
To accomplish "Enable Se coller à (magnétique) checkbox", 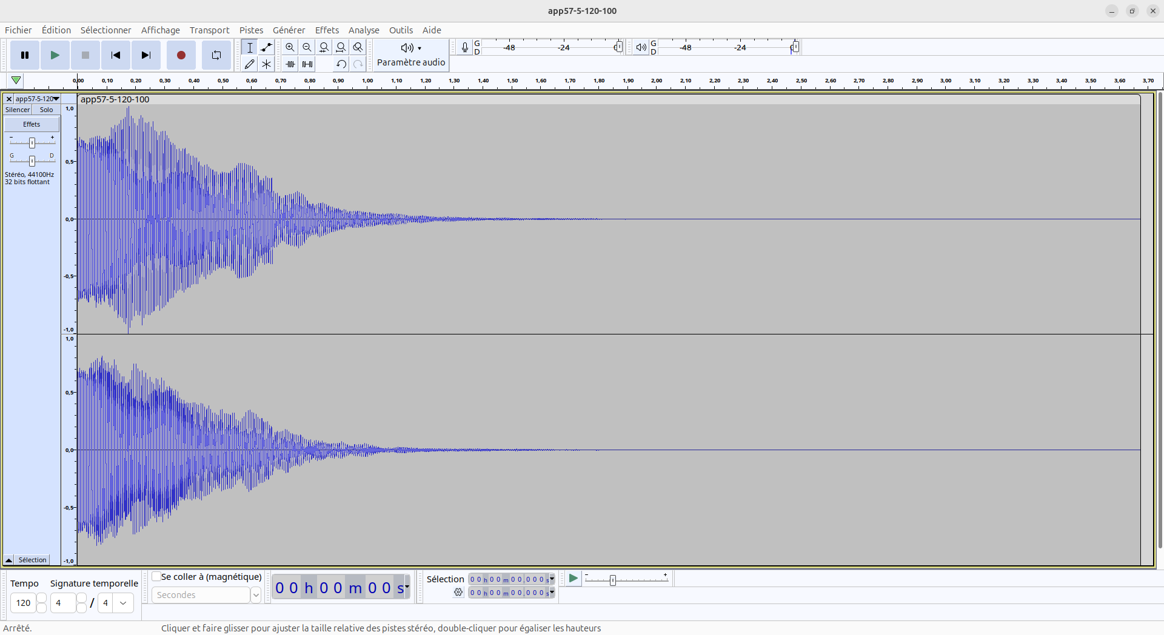I will pos(157,576).
